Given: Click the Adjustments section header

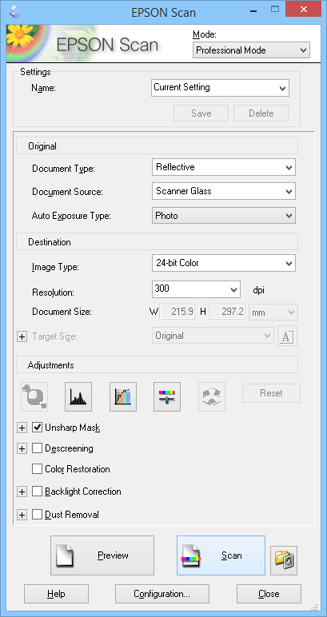Looking at the screenshot, I should tap(157, 365).
